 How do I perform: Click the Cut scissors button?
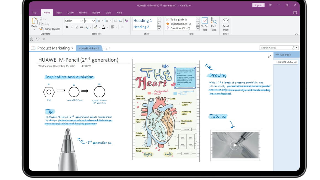(x=44, y=19)
